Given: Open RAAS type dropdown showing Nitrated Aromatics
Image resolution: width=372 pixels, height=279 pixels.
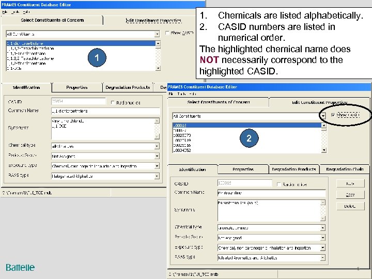Looking at the screenshot, I should point(322,258).
